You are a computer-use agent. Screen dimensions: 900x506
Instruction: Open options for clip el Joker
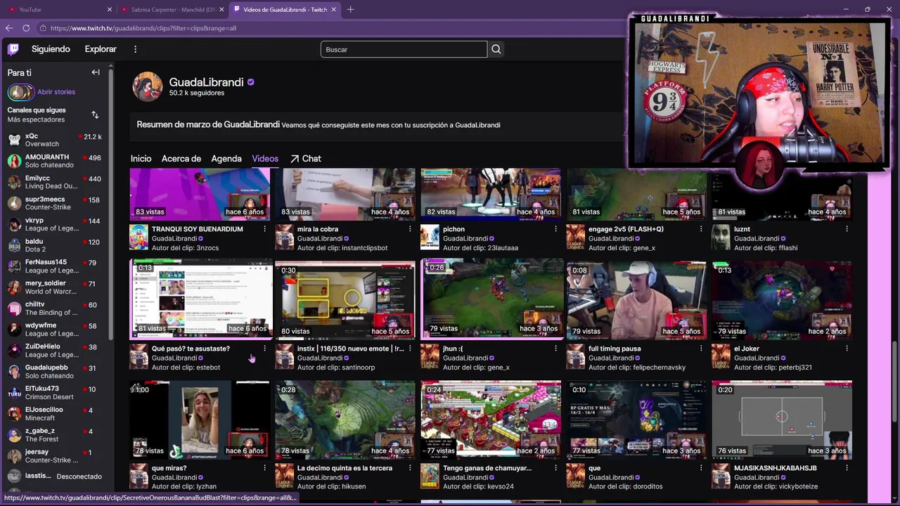pos(847,349)
